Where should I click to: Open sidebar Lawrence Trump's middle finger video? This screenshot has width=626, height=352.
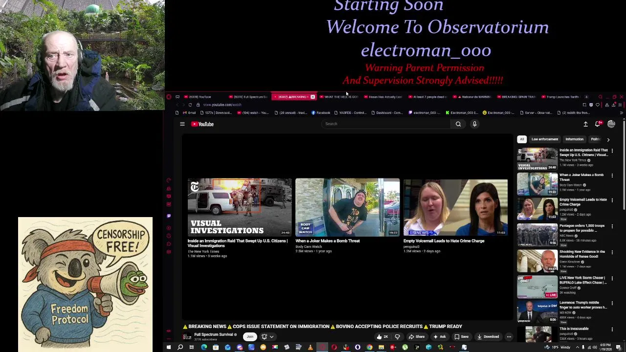[537, 312]
